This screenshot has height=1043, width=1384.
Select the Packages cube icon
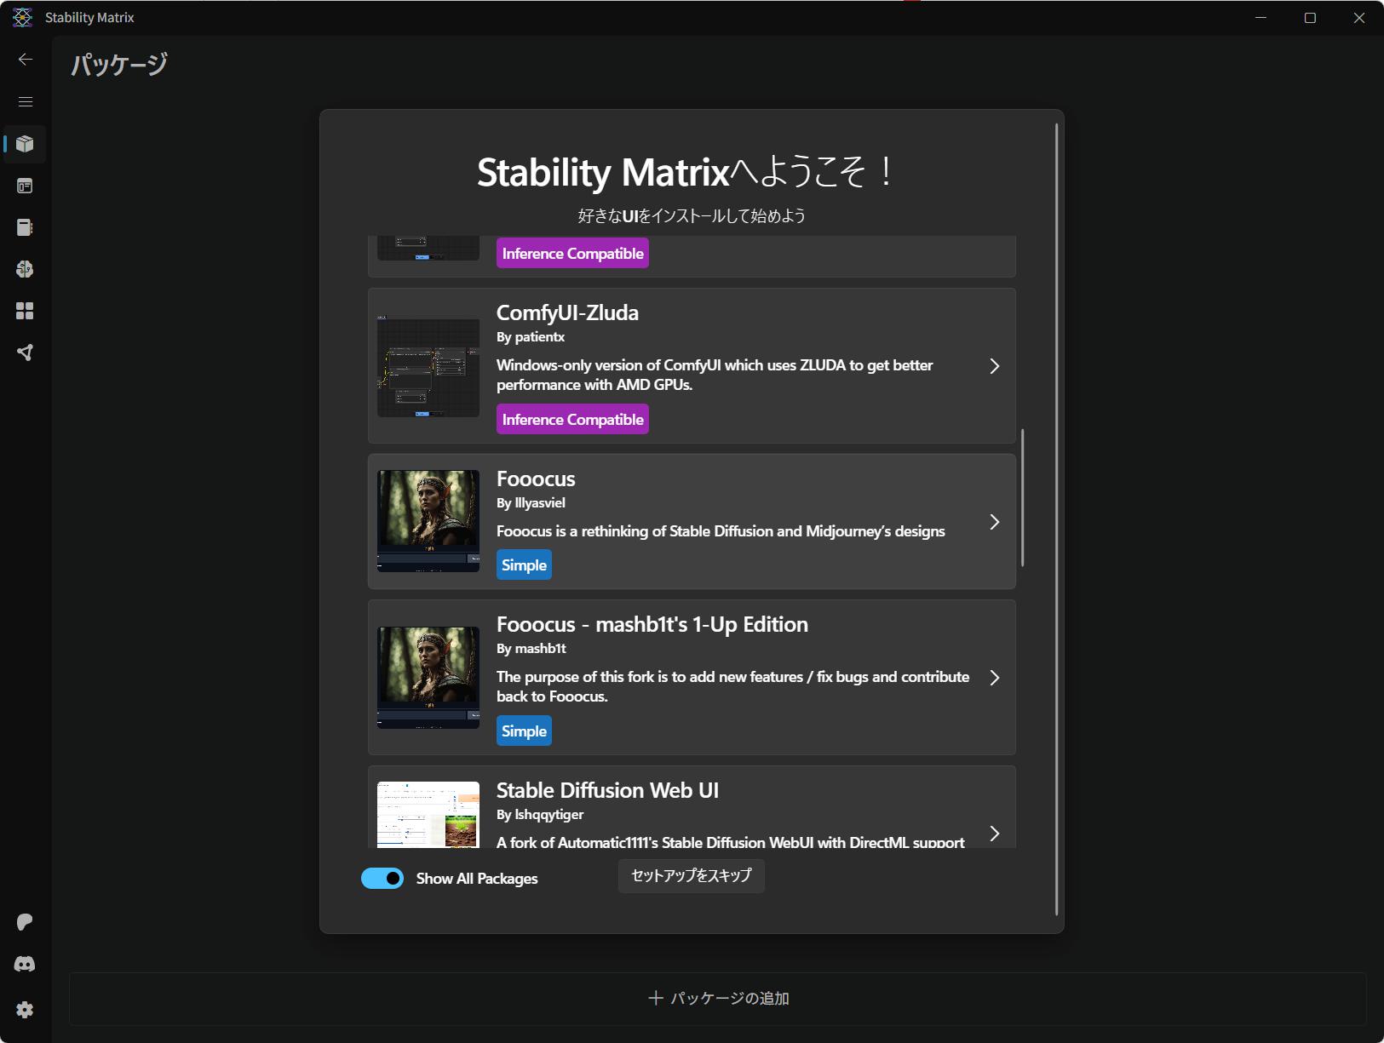[x=25, y=144]
